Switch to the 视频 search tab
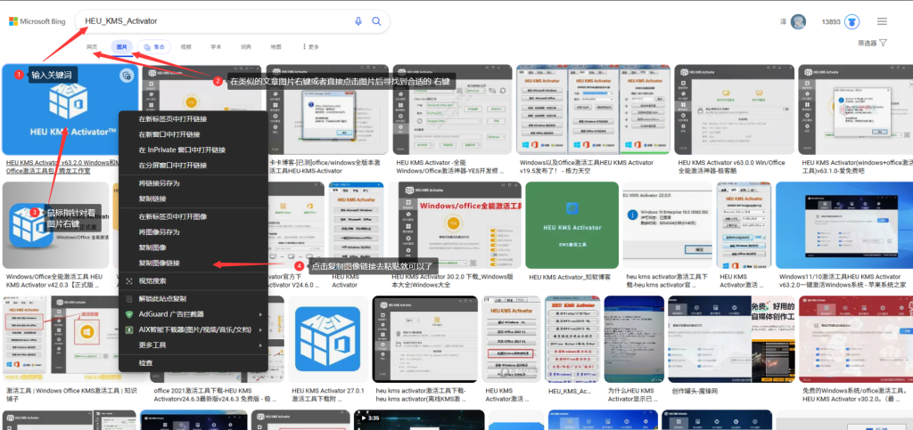Screen dimensions: 913x430 pyautogui.click(x=185, y=46)
